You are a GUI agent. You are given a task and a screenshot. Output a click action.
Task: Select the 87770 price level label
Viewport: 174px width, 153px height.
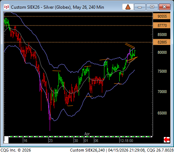(x=162, y=25)
